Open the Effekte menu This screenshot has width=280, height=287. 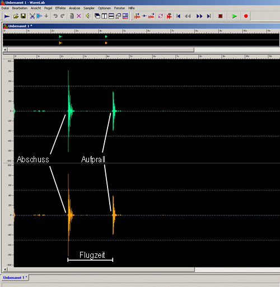pos(60,8)
